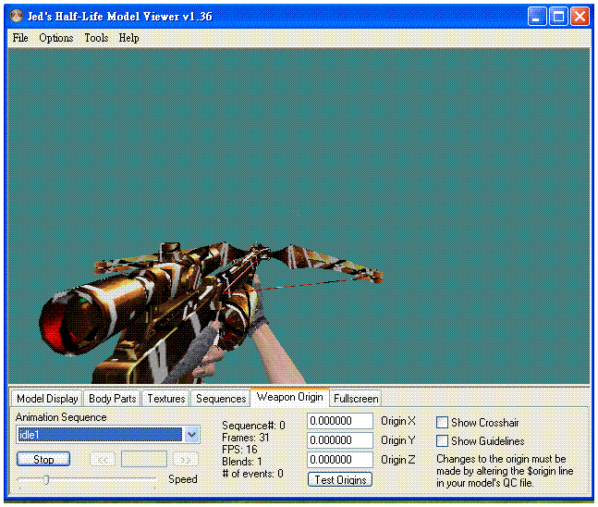Click the next frame button
598x507 pixels.
[x=186, y=460]
